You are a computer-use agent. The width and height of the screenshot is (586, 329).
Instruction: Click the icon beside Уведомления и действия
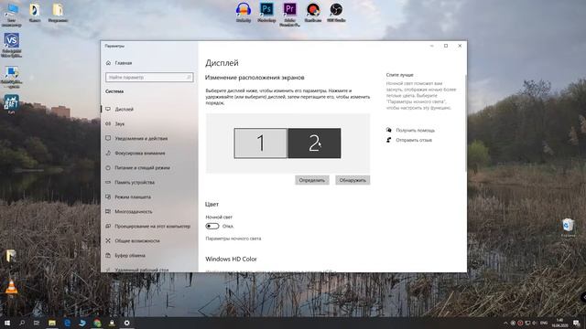(108, 138)
